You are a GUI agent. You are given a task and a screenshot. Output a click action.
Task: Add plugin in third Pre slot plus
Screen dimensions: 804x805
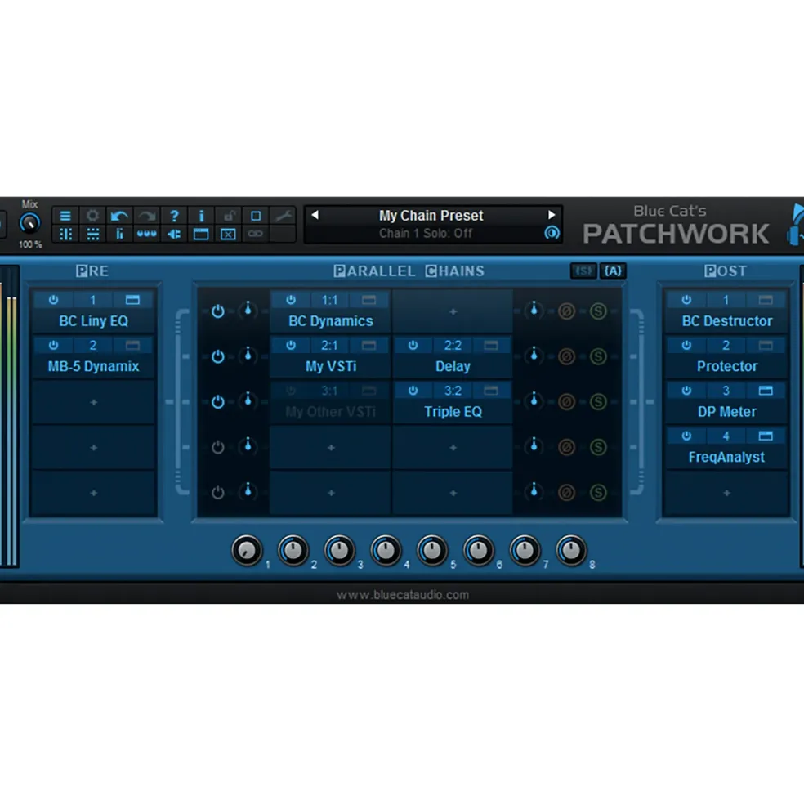click(93, 402)
